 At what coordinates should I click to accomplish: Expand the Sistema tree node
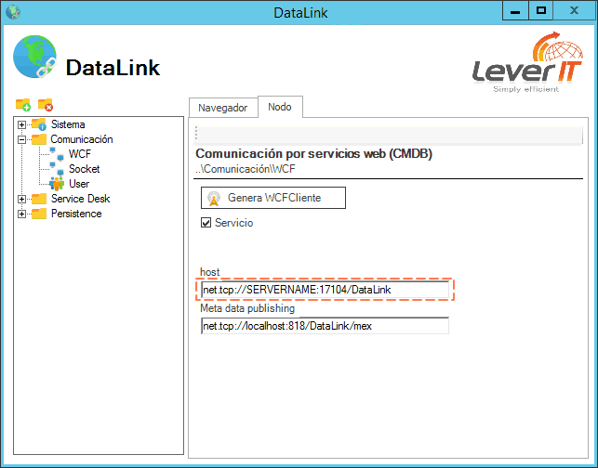(x=21, y=125)
